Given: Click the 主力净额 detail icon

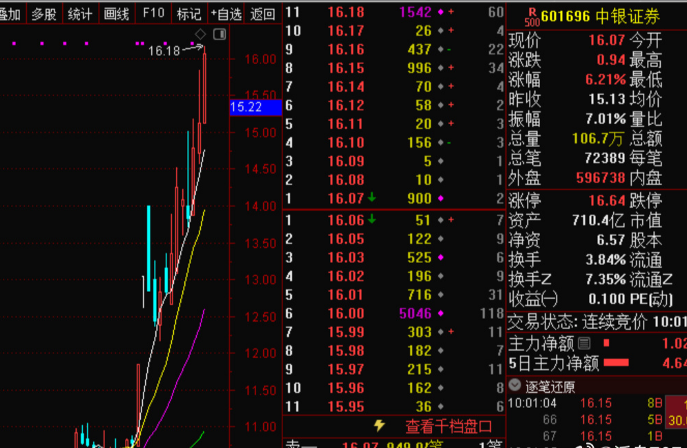Looking at the screenshot, I should (584, 343).
